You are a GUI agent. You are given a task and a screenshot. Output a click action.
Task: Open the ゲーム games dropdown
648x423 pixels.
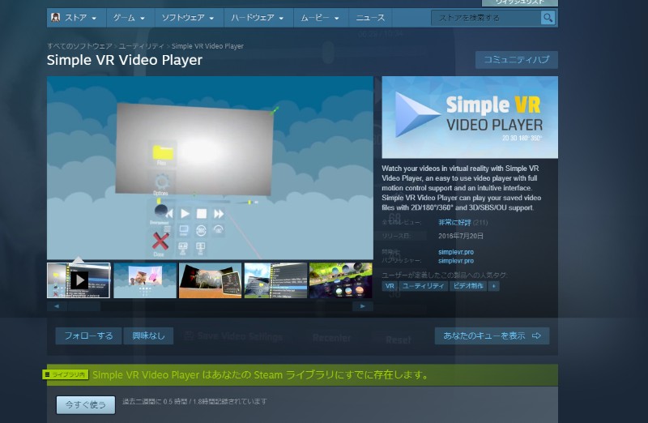pyautogui.click(x=130, y=18)
